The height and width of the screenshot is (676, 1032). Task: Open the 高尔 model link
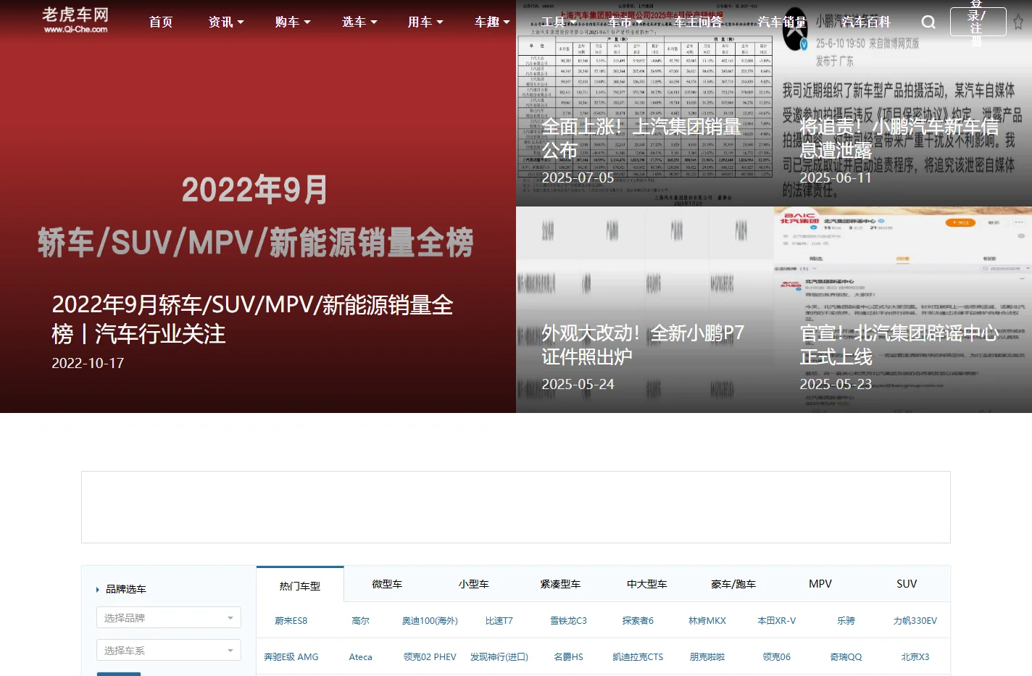pyautogui.click(x=360, y=621)
